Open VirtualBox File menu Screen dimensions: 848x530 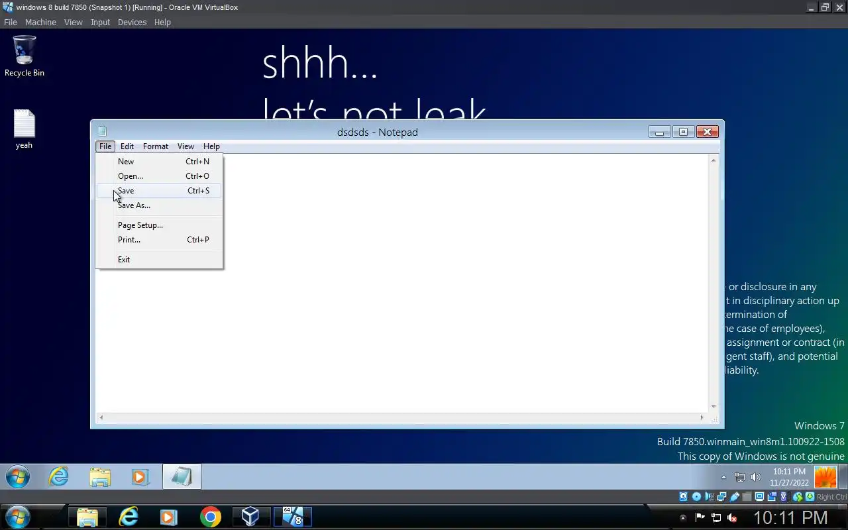(11, 22)
